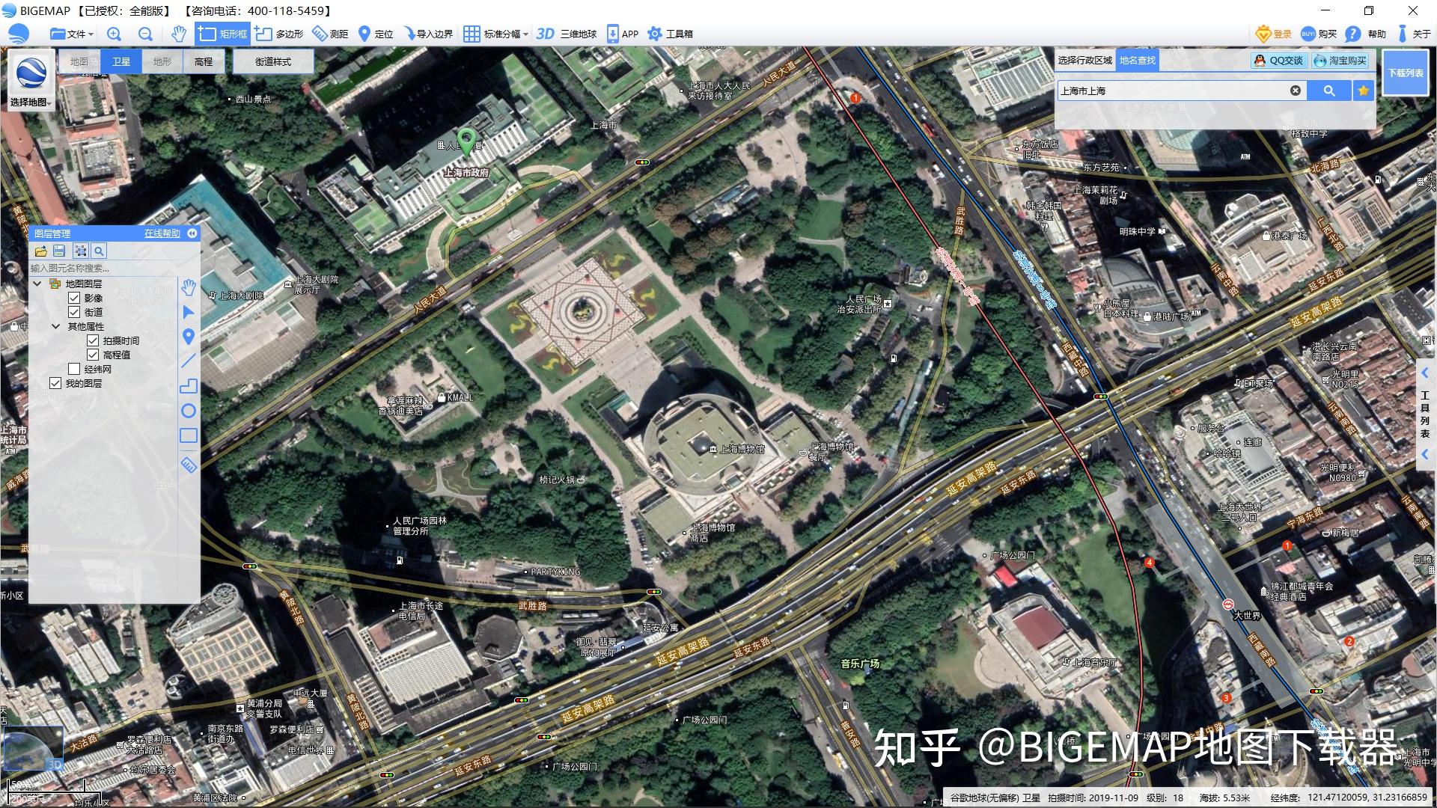This screenshot has height=808, width=1437.
Task: Select the hand tool in drawing strip
Action: pos(189,287)
